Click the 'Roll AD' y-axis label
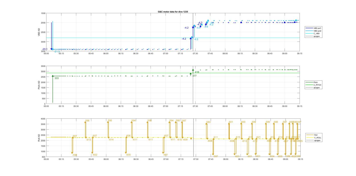 [39, 138]
